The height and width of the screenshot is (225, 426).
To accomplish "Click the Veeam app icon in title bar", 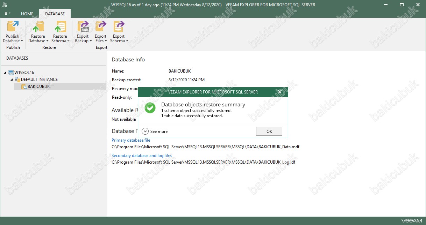I will (x=5, y=5).
